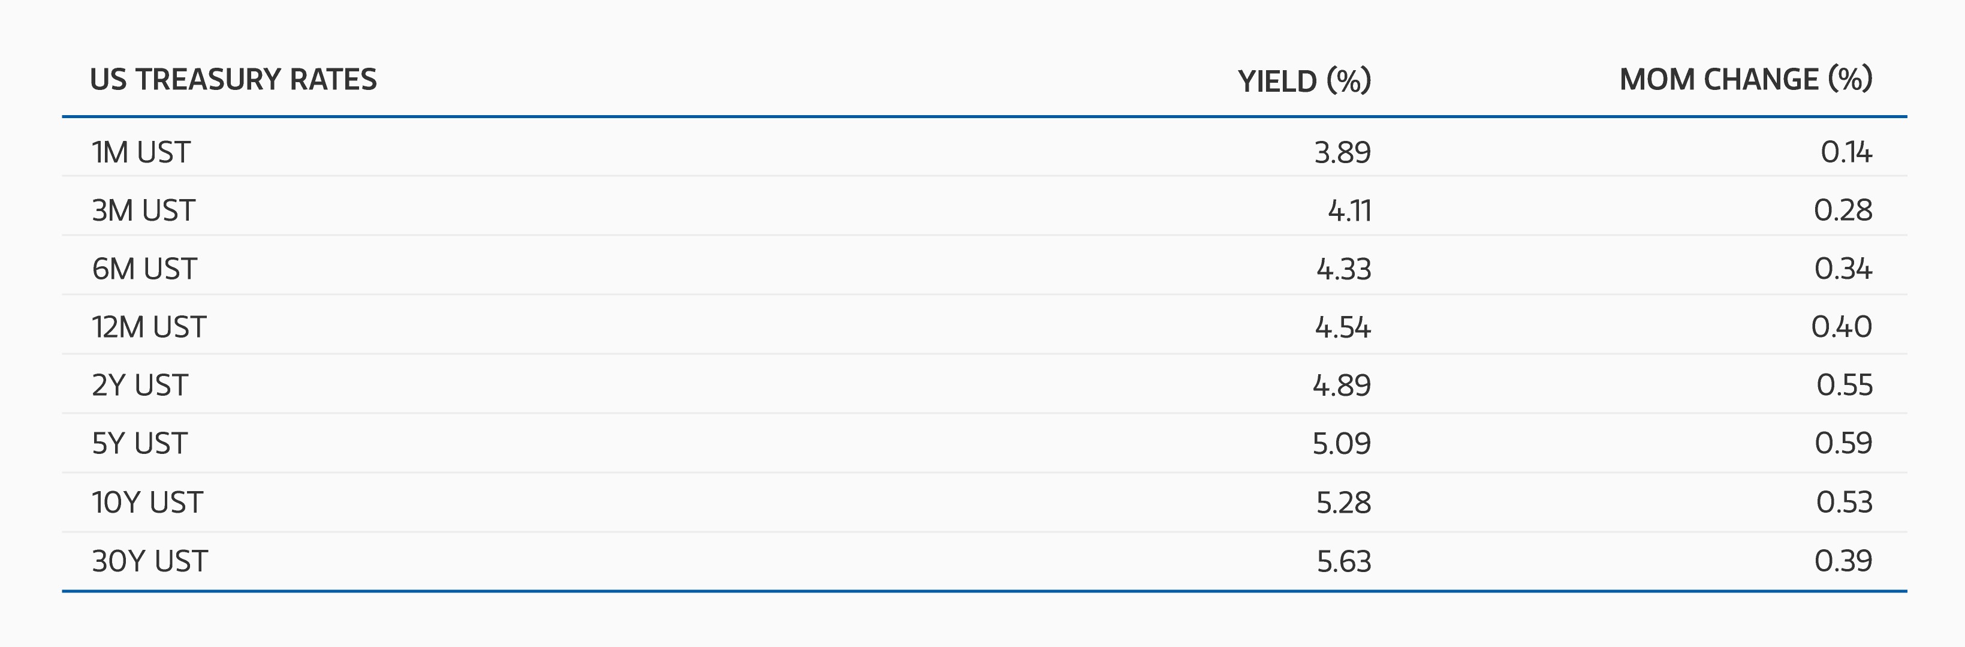Click the 4.11 yield for 3M UST
This screenshot has height=647, width=1965.
[1349, 210]
